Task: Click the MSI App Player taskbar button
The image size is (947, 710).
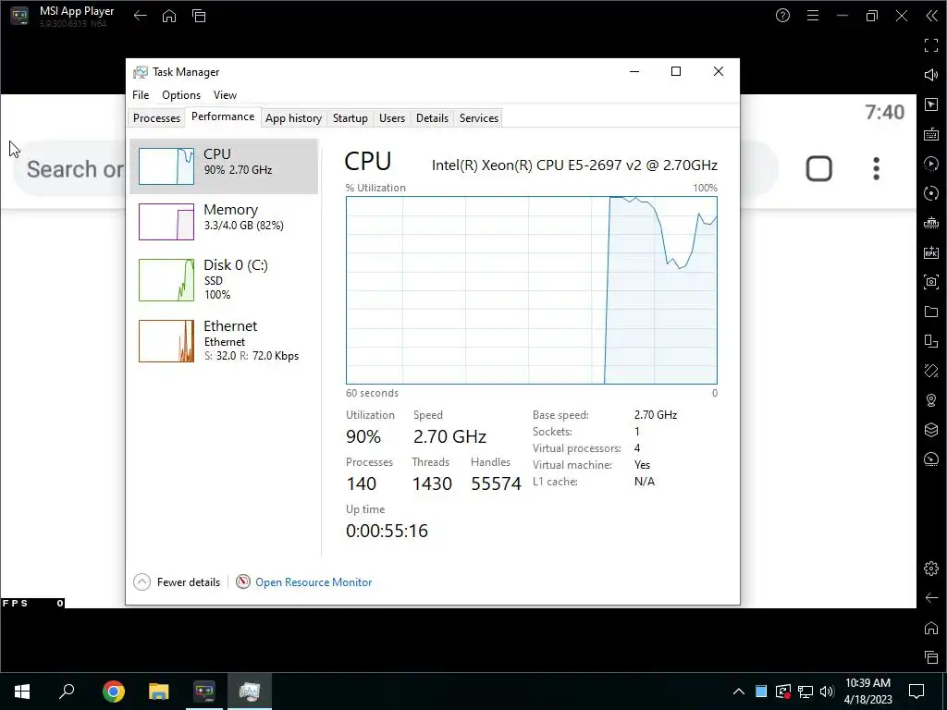Action: click(x=204, y=692)
